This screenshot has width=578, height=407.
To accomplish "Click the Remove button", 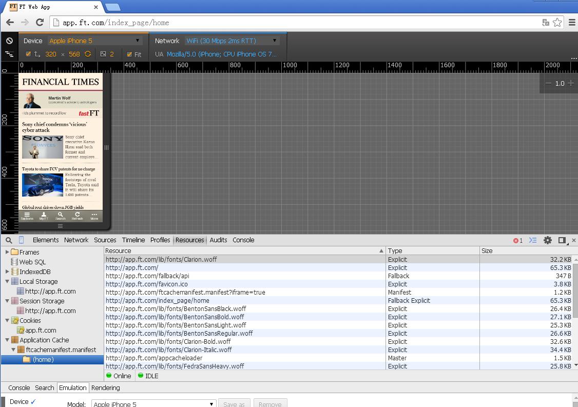I will click(270, 404).
